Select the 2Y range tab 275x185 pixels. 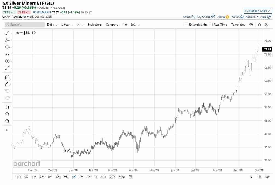[x=81, y=177]
